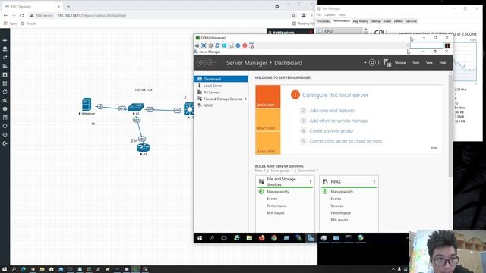Open the Server Manager notifications flag
486x273 pixels.
[x=387, y=63]
